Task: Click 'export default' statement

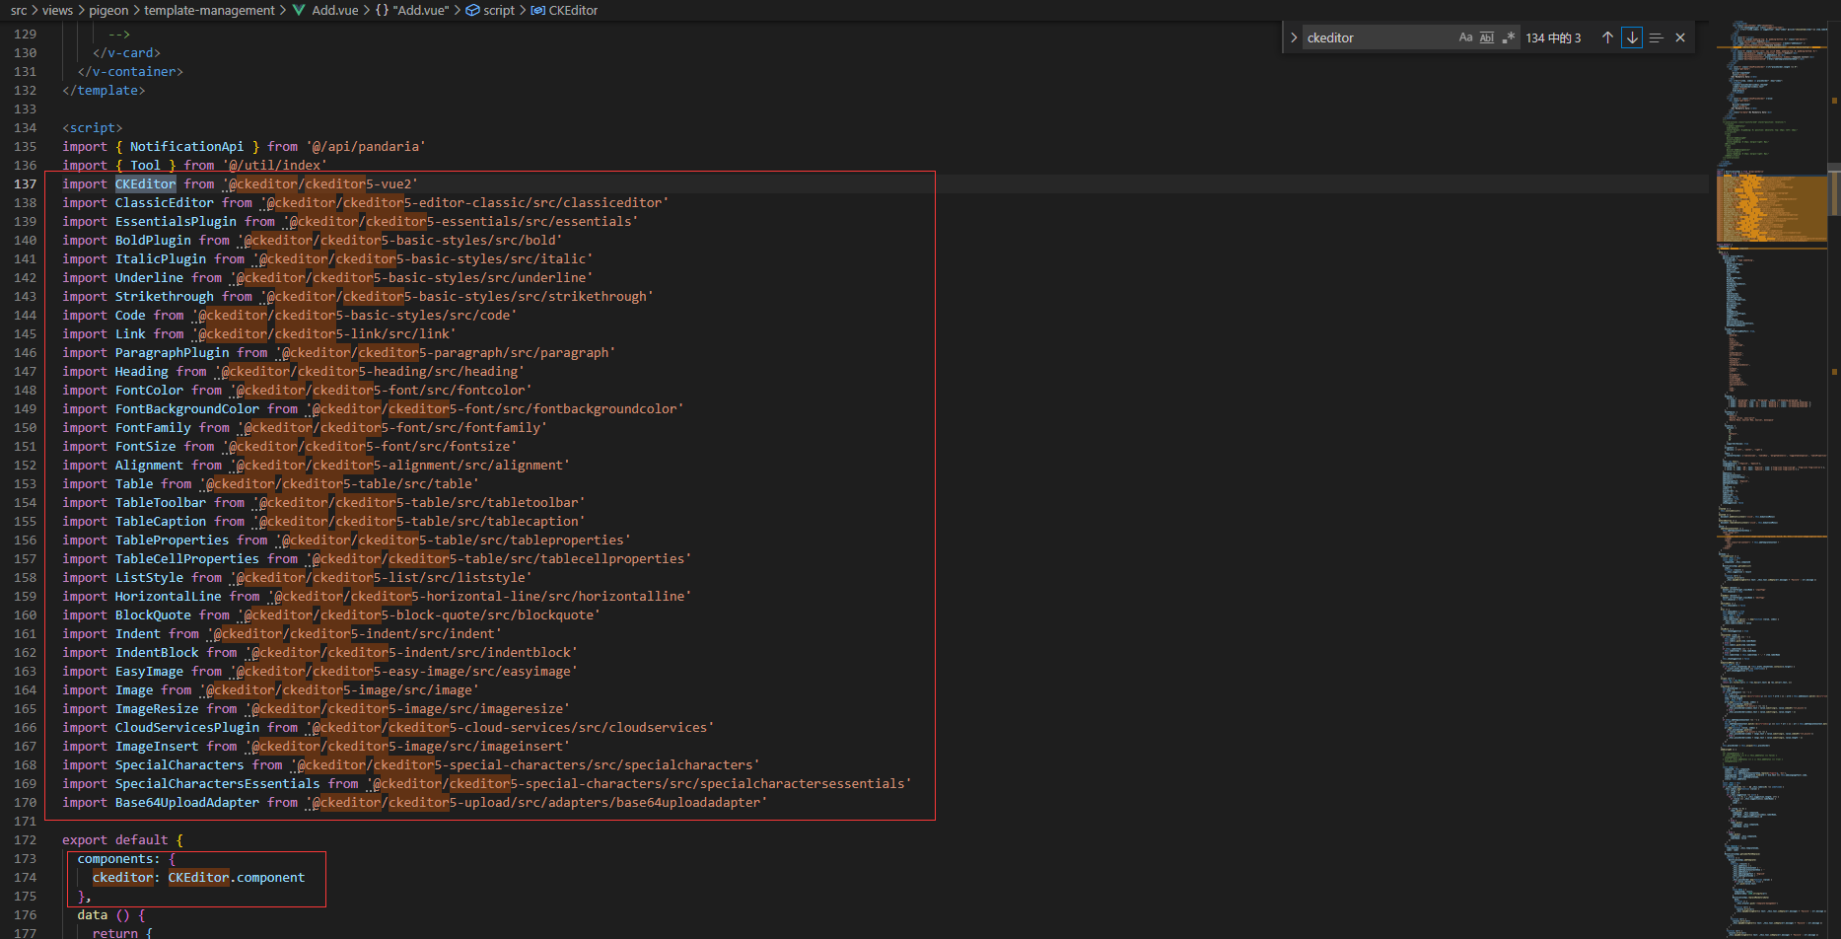Action: coord(115,839)
